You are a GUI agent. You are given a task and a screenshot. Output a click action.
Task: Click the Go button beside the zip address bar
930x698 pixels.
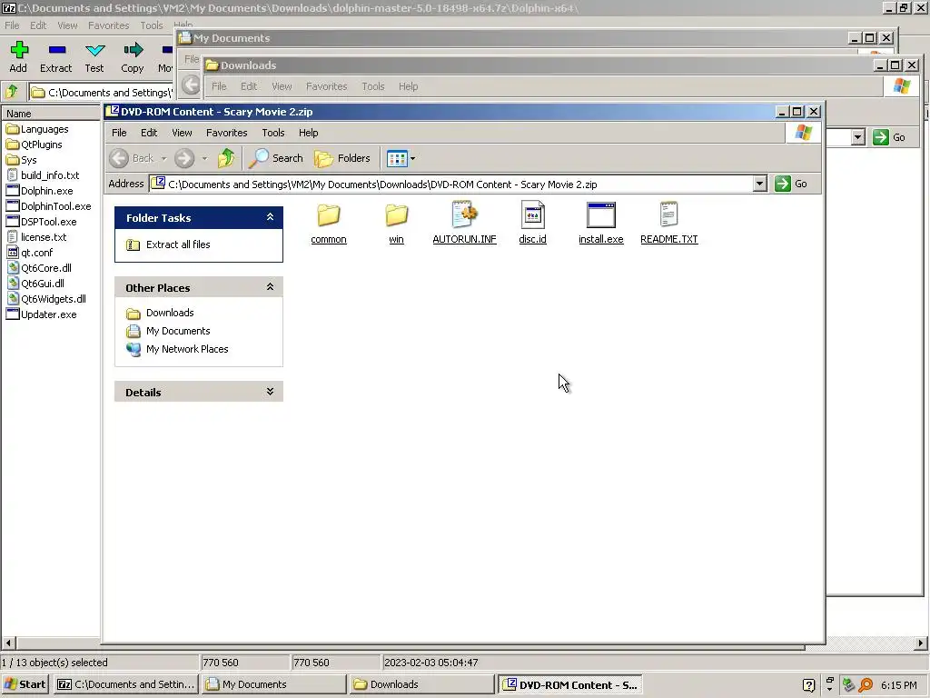pos(791,184)
